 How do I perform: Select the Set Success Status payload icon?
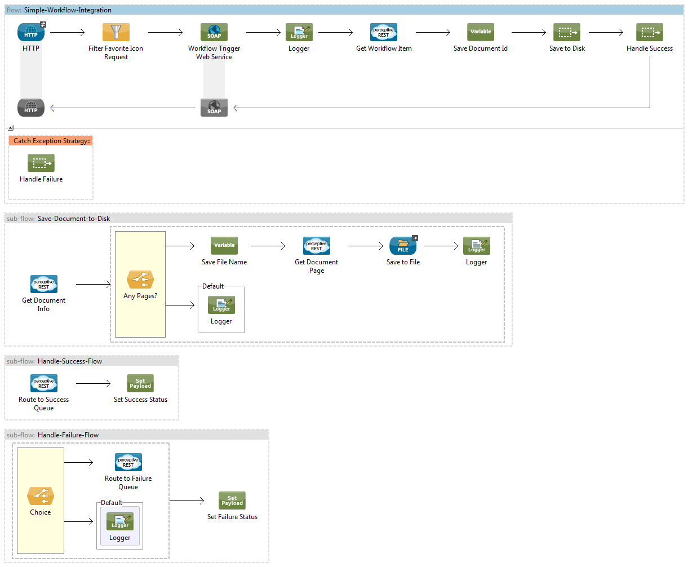140,383
